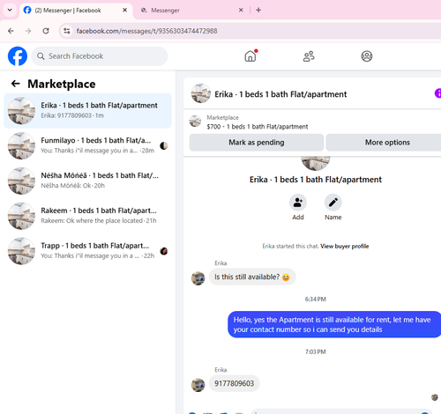
Task: Click the browser back arrow
Action: coord(11,31)
